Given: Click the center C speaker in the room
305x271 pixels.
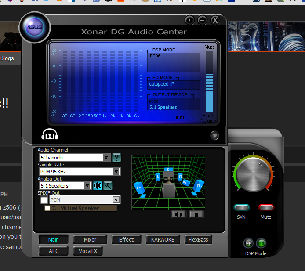Looking at the screenshot, I should (x=168, y=170).
